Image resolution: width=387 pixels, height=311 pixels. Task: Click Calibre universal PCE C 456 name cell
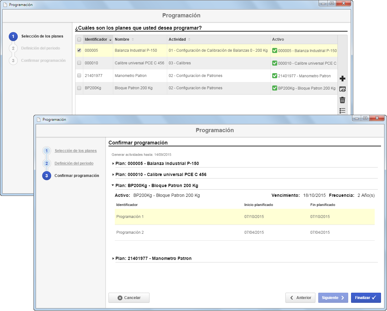[139, 63]
